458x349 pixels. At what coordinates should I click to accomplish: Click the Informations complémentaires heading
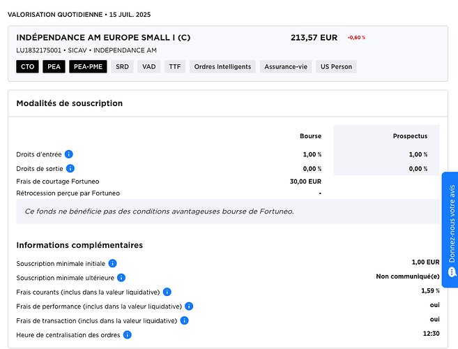pos(79,245)
